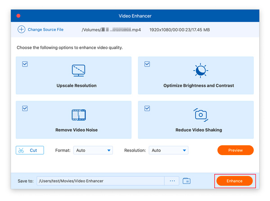Click the scissors icon in the Cut button
This screenshot has height=201, width=270.
point(21,150)
